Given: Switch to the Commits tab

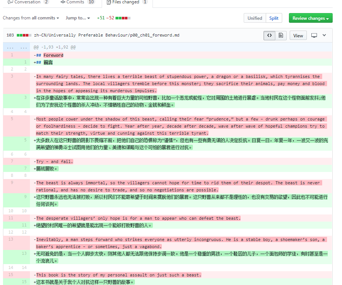Looking at the screenshot, I should point(78,2).
